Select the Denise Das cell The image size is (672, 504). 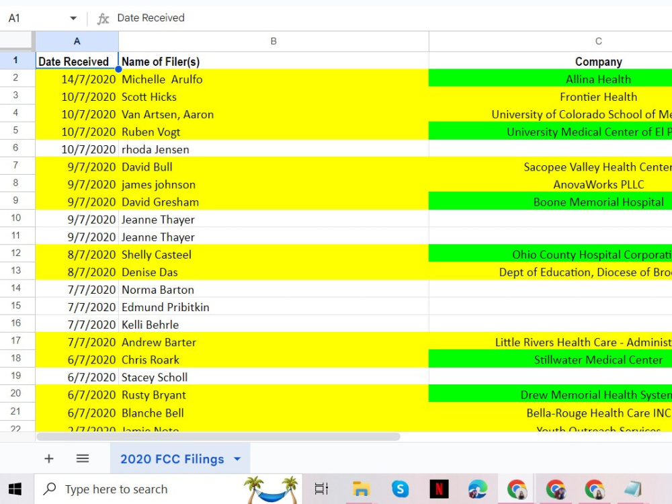[x=274, y=271]
